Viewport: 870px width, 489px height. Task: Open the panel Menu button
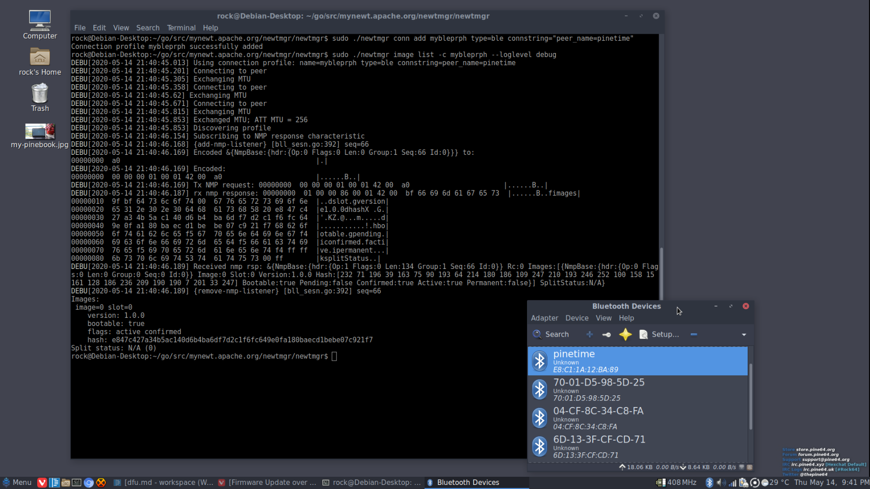pyautogui.click(x=17, y=482)
